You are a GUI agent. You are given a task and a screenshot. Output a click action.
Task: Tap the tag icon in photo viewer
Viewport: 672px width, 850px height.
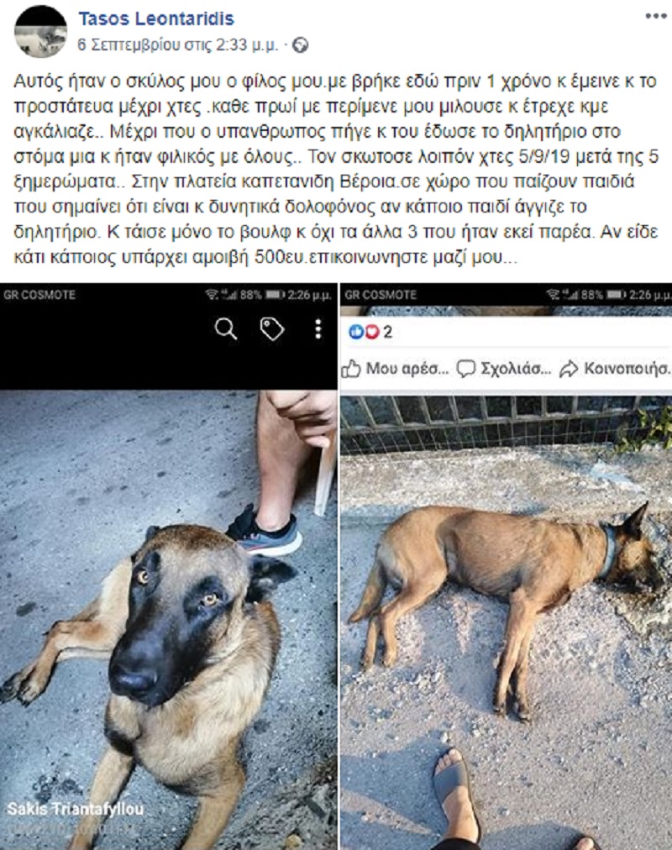coord(272,328)
